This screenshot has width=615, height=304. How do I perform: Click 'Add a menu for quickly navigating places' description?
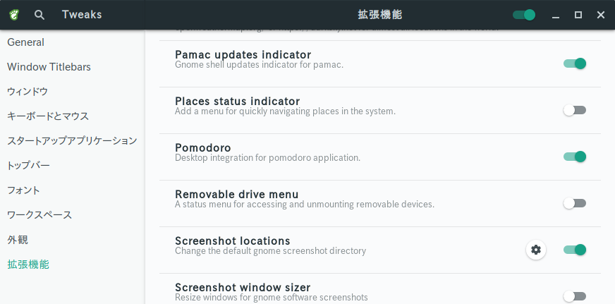click(x=285, y=111)
